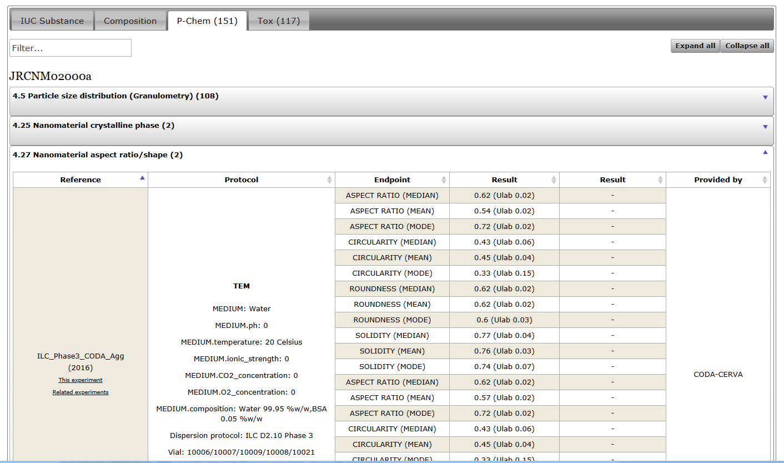This screenshot has width=784, height=463.
Task: Follow the Related experiments link
Action: click(81, 392)
